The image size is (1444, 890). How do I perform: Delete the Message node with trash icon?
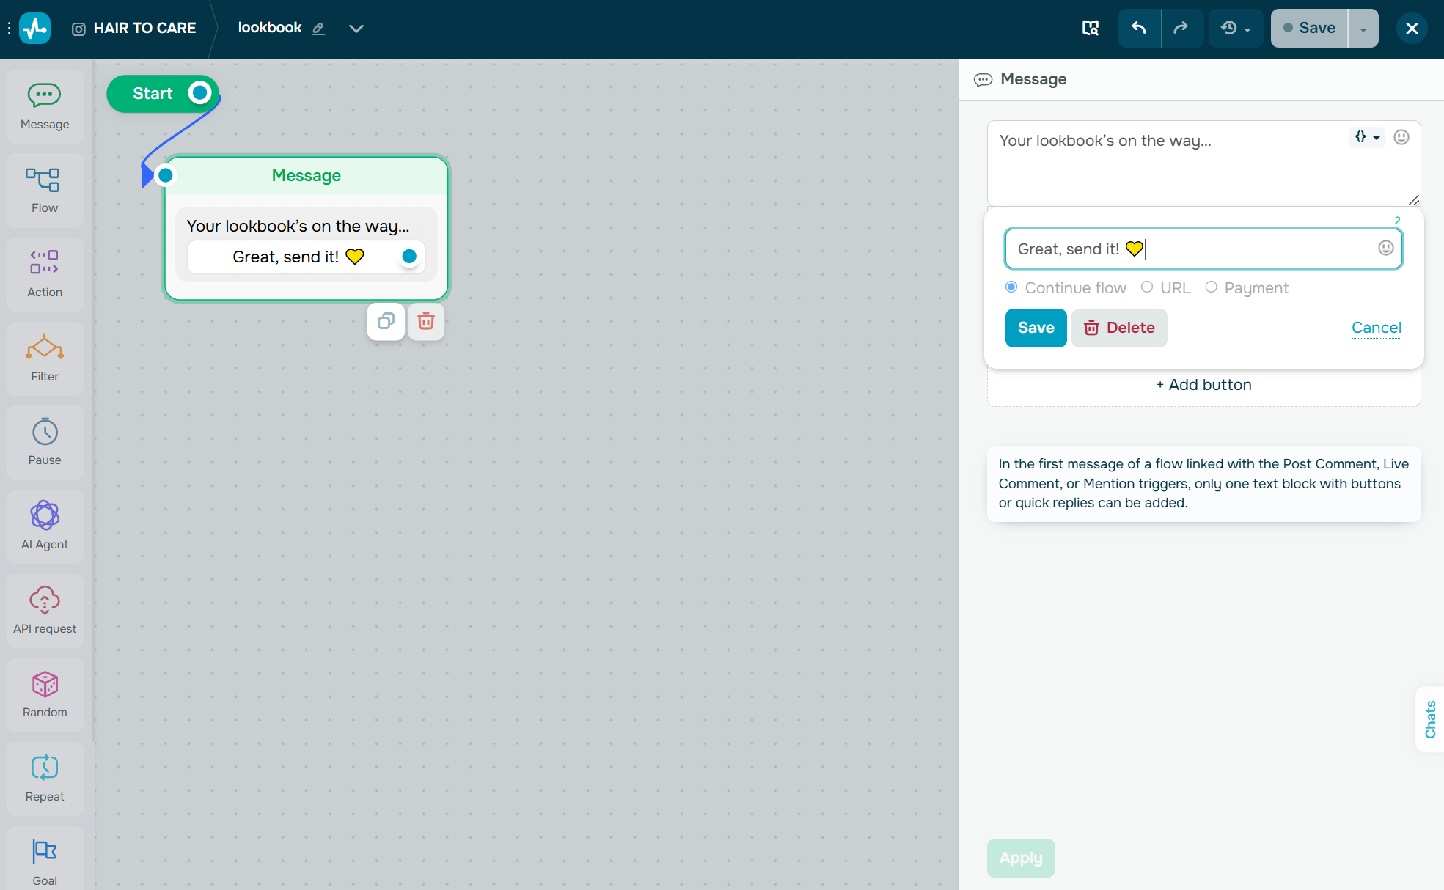pyautogui.click(x=426, y=321)
